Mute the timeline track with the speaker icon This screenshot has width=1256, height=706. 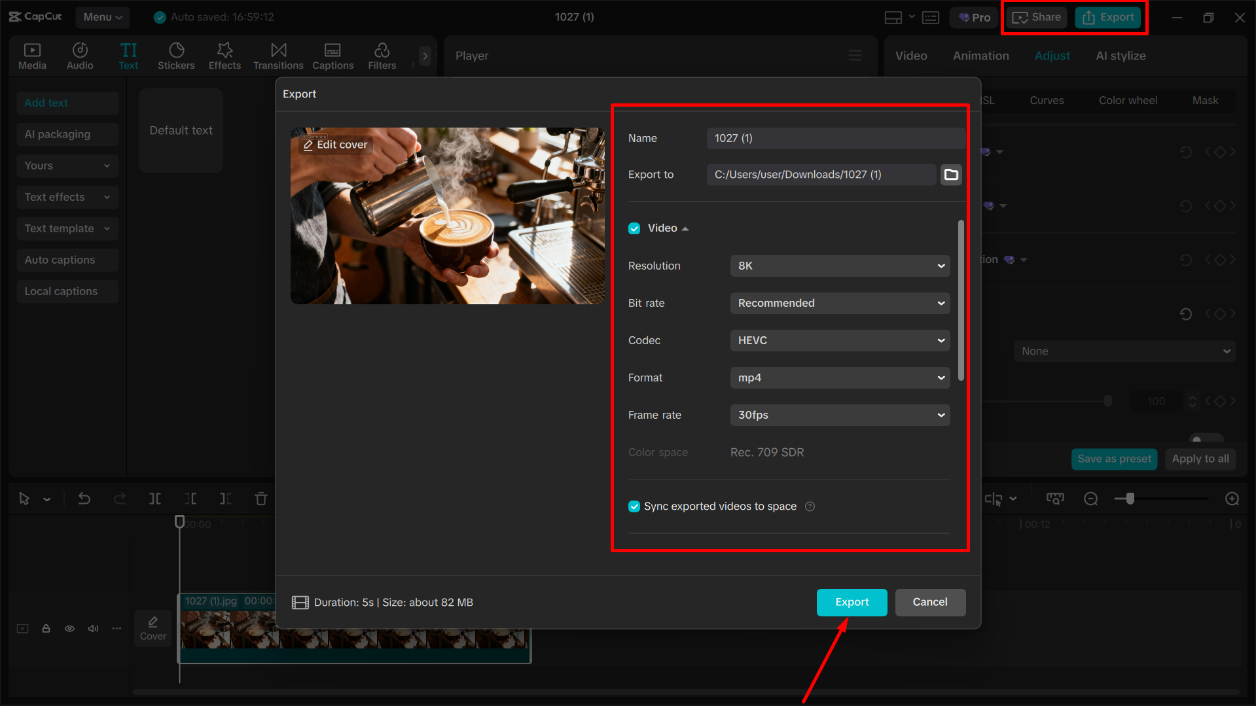(93, 628)
